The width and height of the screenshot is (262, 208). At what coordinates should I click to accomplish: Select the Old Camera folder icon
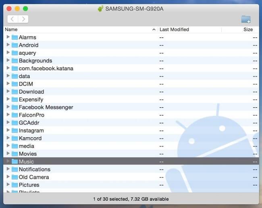15,177
